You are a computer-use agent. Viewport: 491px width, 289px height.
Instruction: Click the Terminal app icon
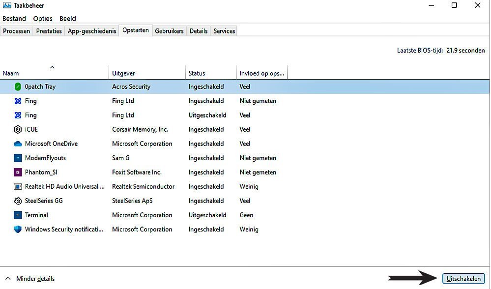pyautogui.click(x=18, y=215)
